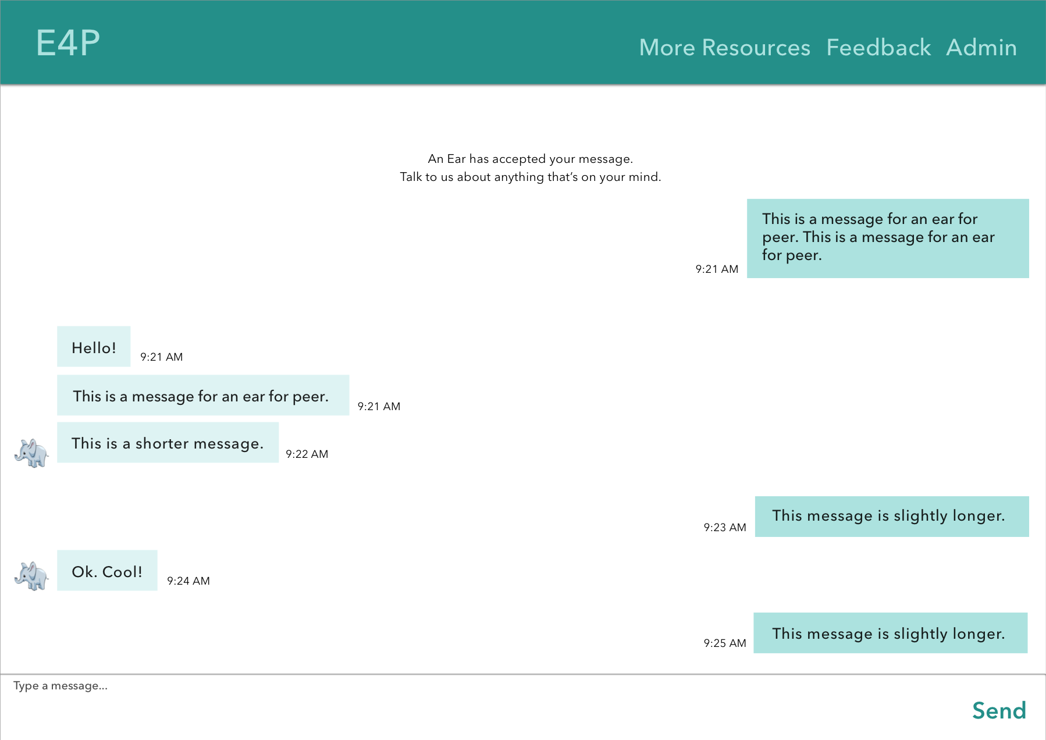Click the 9:22 AM timestamp
Screen dimensions: 1046x740
[x=307, y=454]
